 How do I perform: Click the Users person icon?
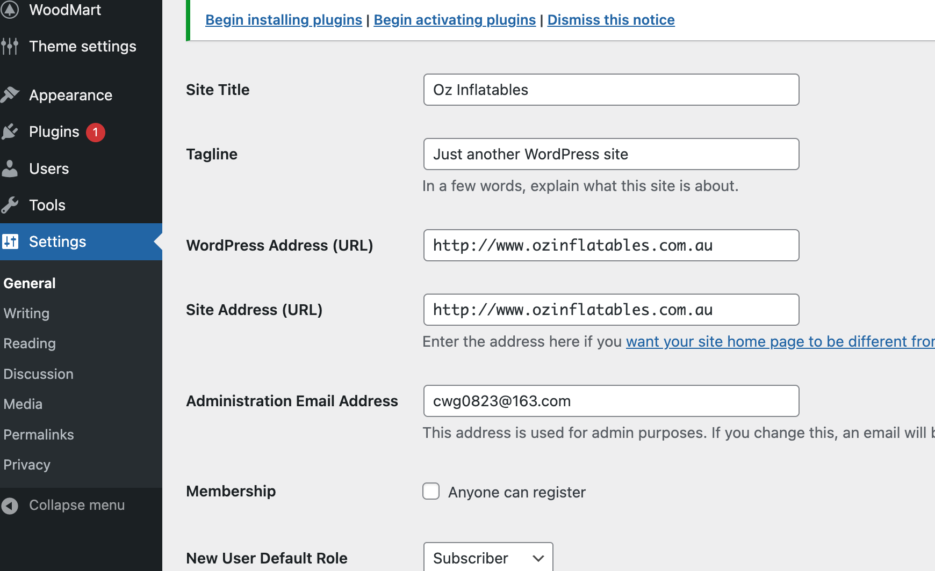click(x=10, y=169)
